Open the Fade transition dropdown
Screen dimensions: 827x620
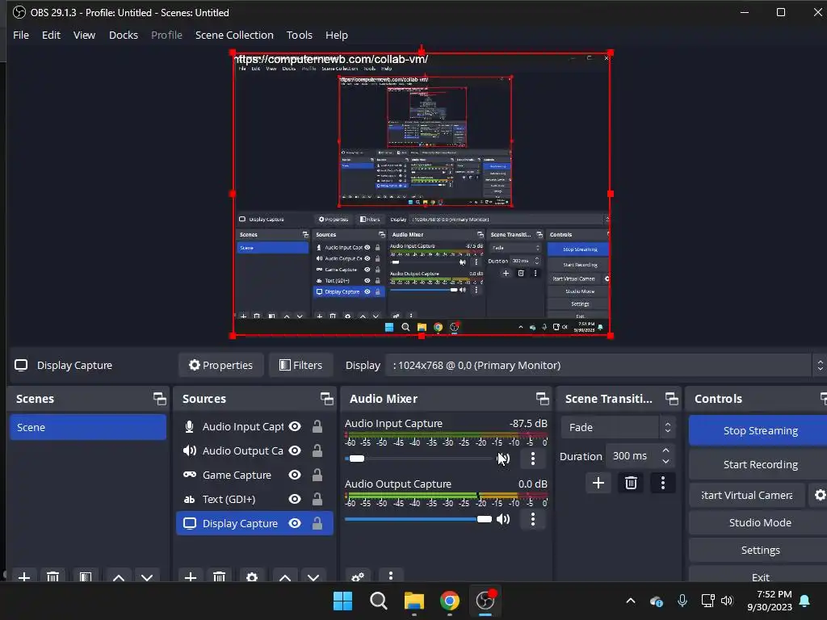click(x=618, y=428)
